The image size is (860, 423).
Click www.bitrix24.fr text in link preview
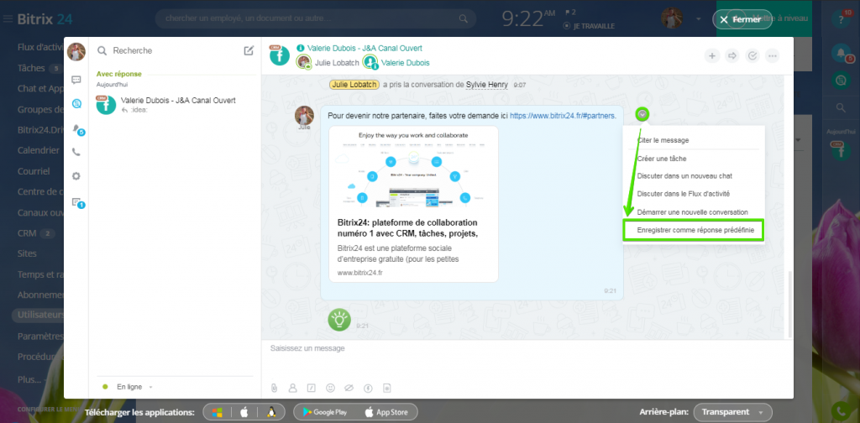click(359, 272)
